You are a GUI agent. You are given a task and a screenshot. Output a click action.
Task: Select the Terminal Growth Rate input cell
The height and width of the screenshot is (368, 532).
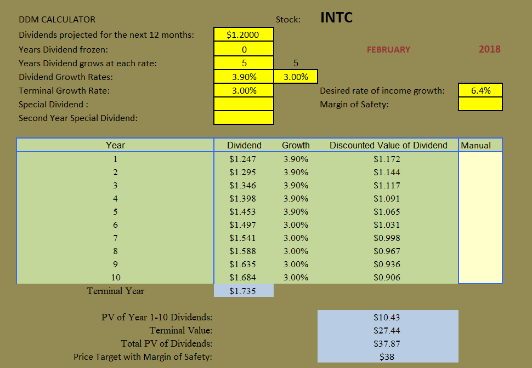[x=244, y=90]
